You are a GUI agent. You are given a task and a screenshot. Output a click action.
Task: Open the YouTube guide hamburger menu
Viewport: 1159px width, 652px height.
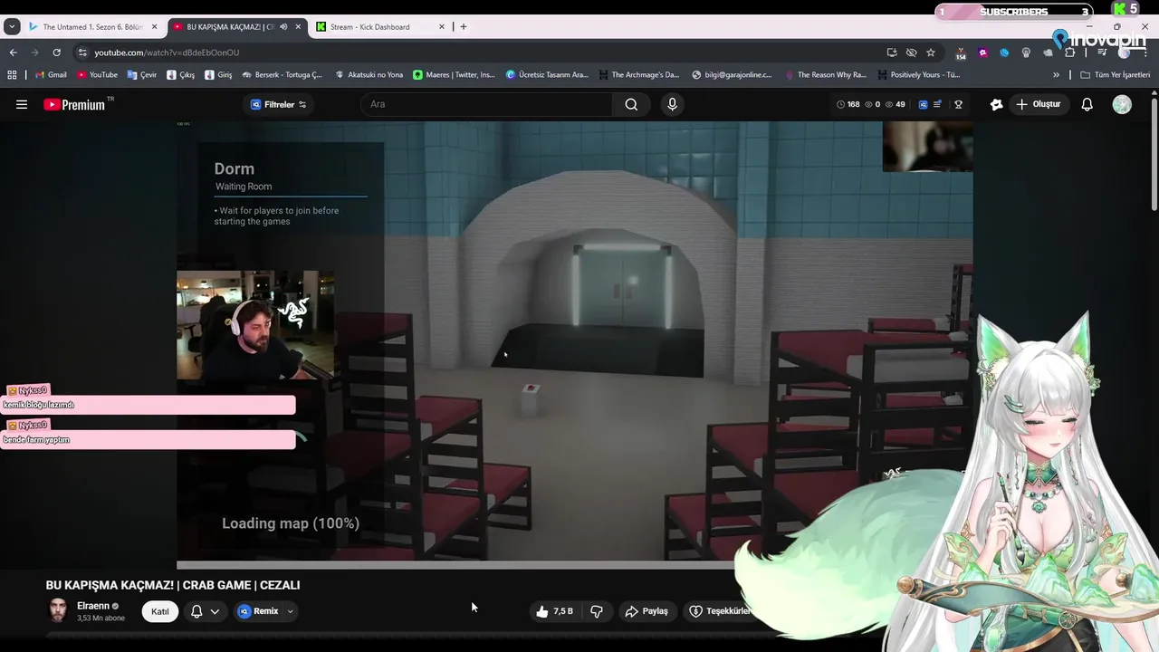tap(22, 105)
